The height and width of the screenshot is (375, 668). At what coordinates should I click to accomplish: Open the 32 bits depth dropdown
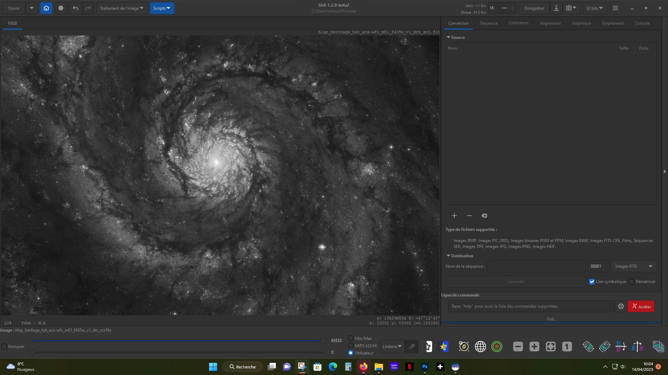(594, 8)
